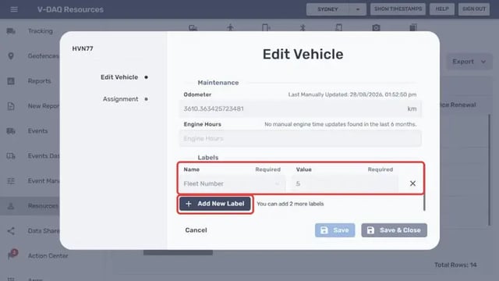Viewport: 499px width, 281px height.
Task: Click the Tracking truck icon in sidebar
Action: coord(11,31)
